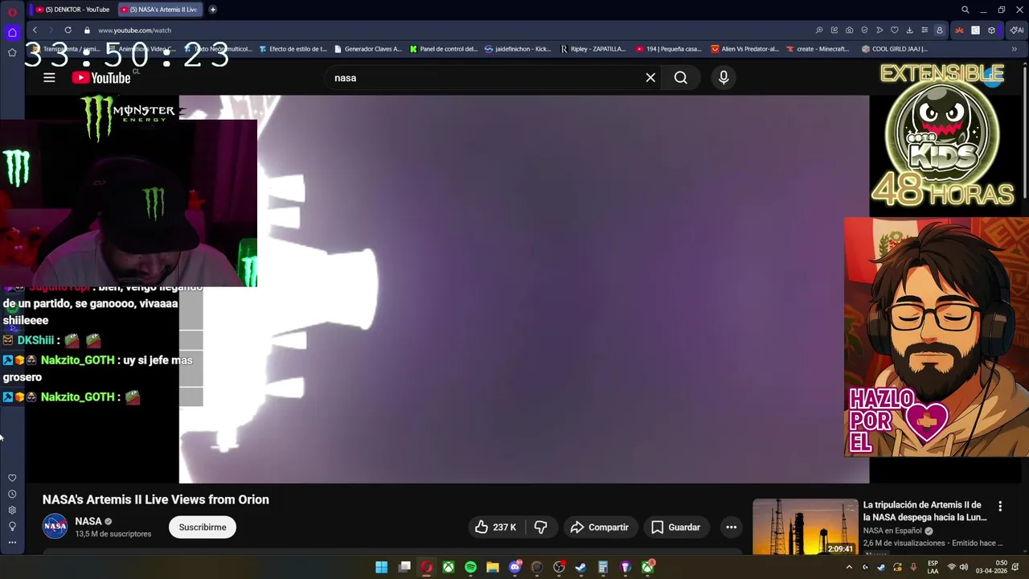Image resolution: width=1029 pixels, height=579 pixels.
Task: Open Steam from the taskbar
Action: 580,567
